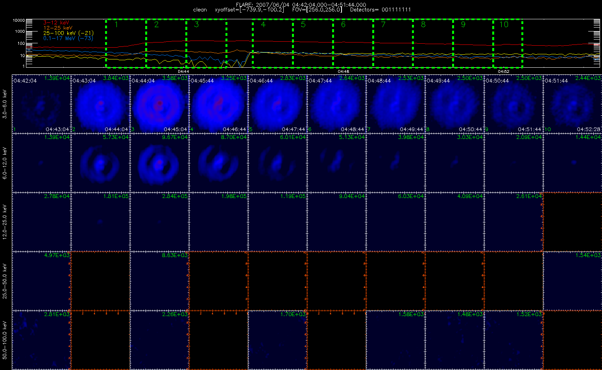Open the 50.0-100.0 keV image labeled 2.81E+03
The height and width of the screenshot is (370, 602).
41,340
